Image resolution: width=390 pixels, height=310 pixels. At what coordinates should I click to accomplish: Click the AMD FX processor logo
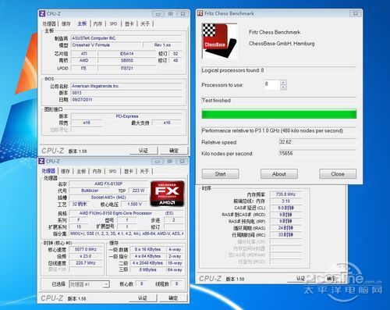coord(167,194)
